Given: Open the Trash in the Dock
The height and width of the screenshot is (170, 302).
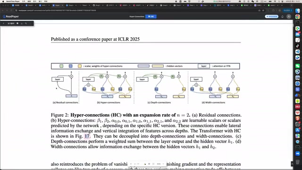Looking at the screenshot, I should click(x=298, y=161).
